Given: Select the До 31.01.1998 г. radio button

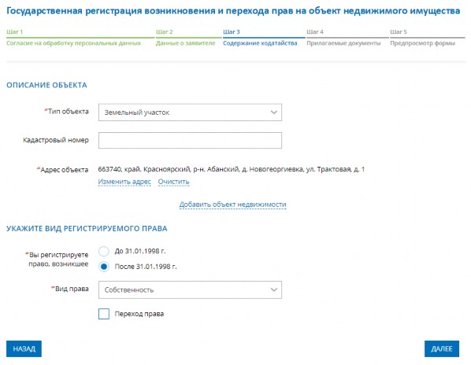Looking at the screenshot, I should (x=104, y=251).
